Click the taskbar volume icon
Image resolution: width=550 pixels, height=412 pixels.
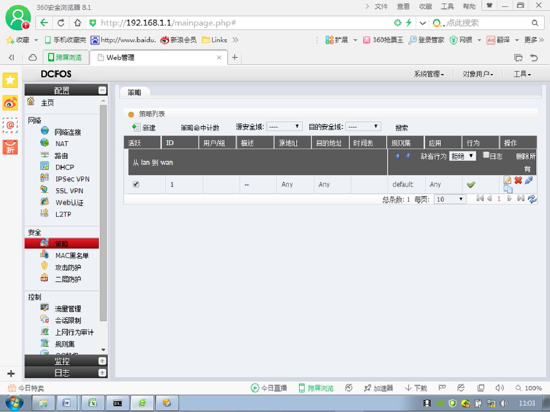(x=504, y=403)
